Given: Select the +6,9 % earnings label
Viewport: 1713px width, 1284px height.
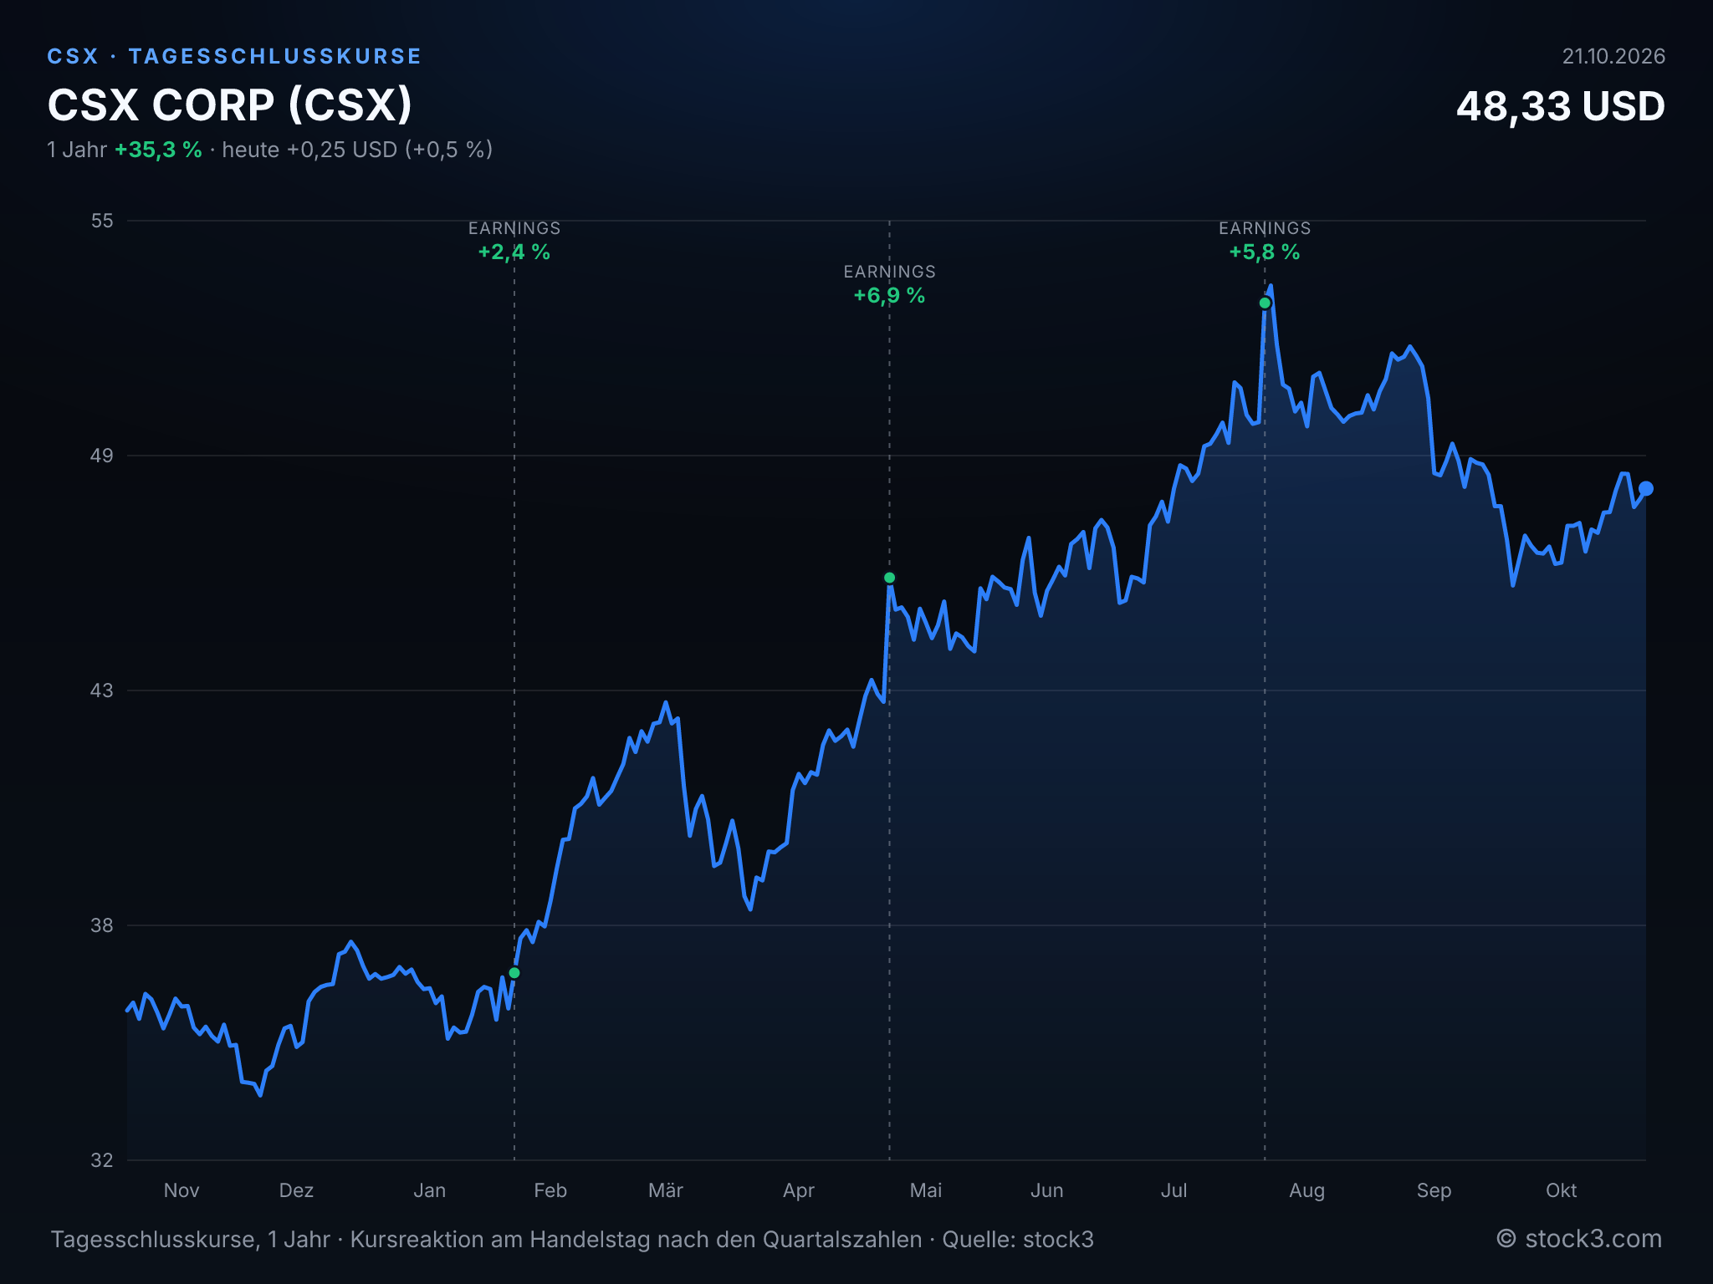Looking at the screenshot, I should pos(889,295).
